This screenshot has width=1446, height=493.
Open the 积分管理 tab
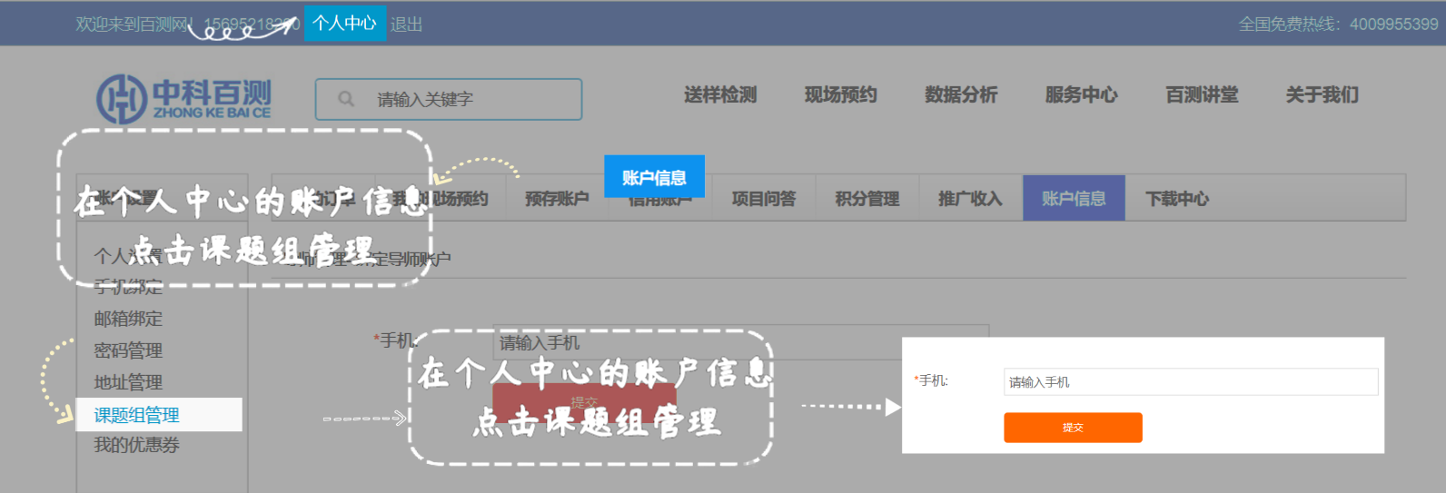pos(867,199)
